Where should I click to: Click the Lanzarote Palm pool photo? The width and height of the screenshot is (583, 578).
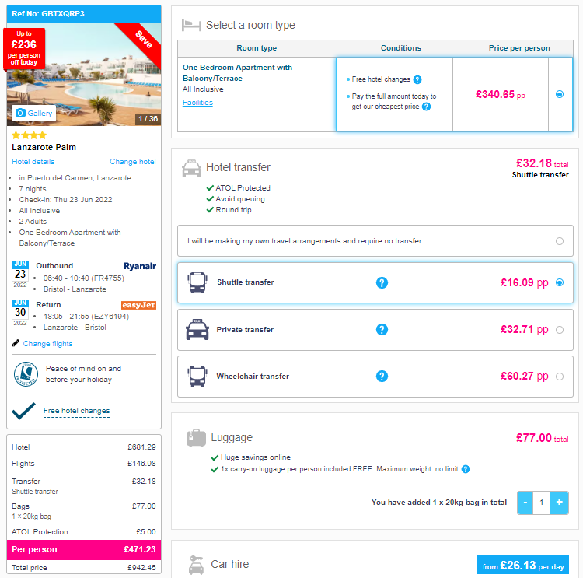coord(84,75)
